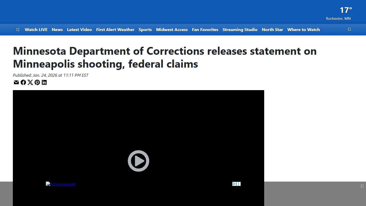The height and width of the screenshot is (206, 366).
Task: Open Fan Favorites
Action: [x=205, y=30]
